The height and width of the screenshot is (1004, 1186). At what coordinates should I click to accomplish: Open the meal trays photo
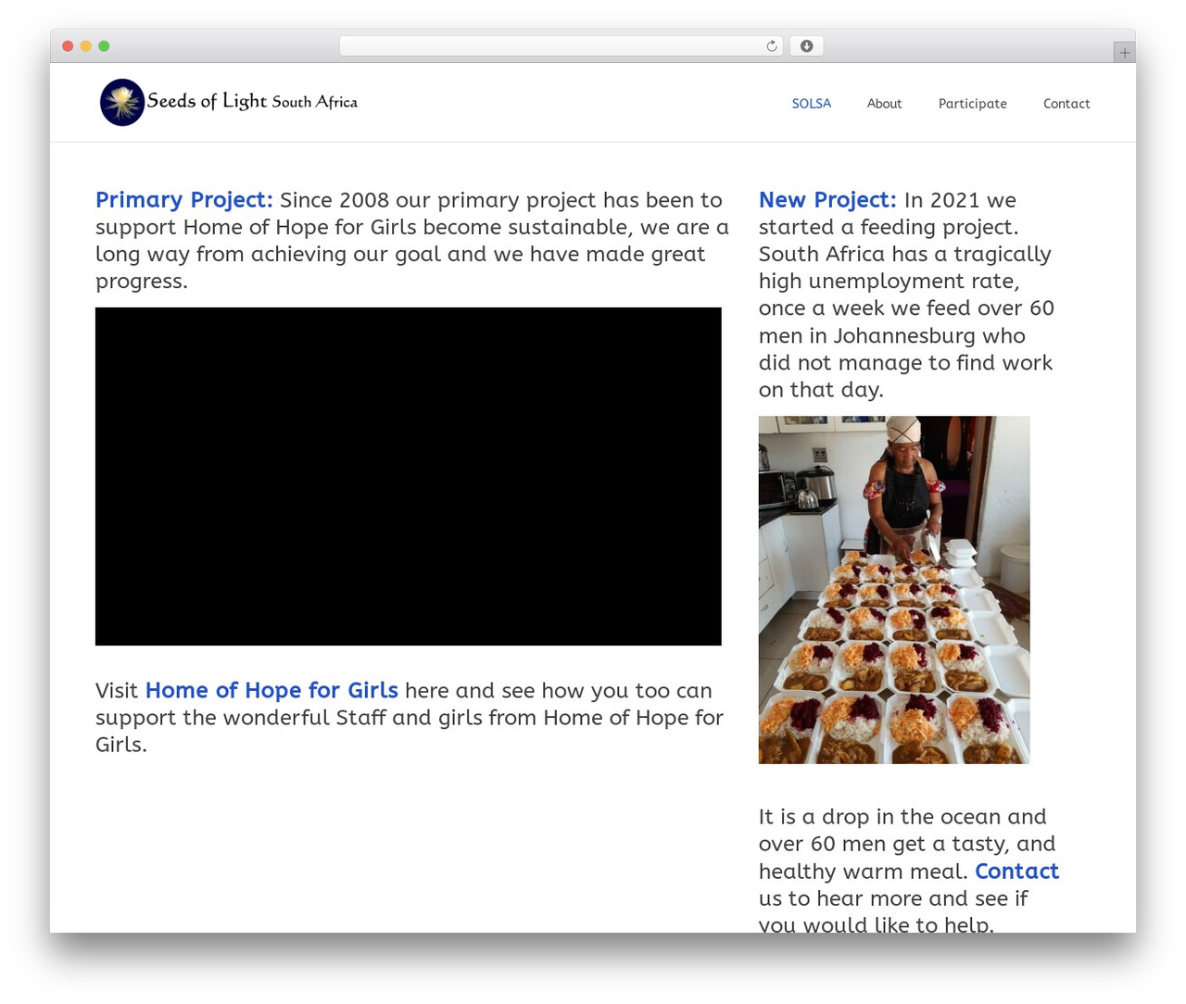[x=894, y=590]
